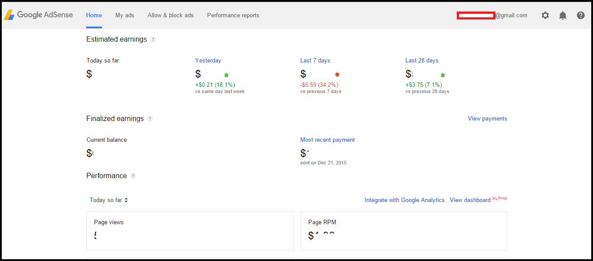Click the -$5.59 (34.2%) change text
The width and height of the screenshot is (593, 261).
(x=319, y=85)
